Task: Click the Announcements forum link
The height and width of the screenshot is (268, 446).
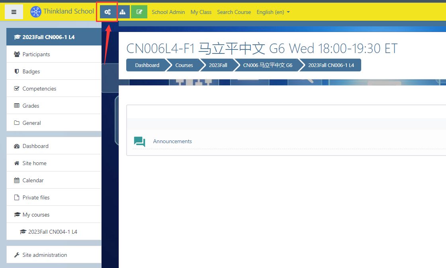Action: click(172, 141)
